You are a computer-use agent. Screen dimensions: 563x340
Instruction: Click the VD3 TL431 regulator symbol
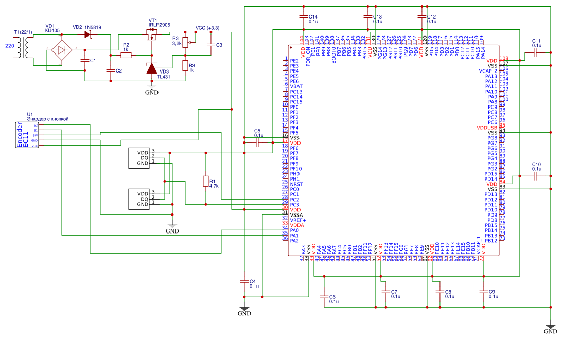(x=152, y=68)
